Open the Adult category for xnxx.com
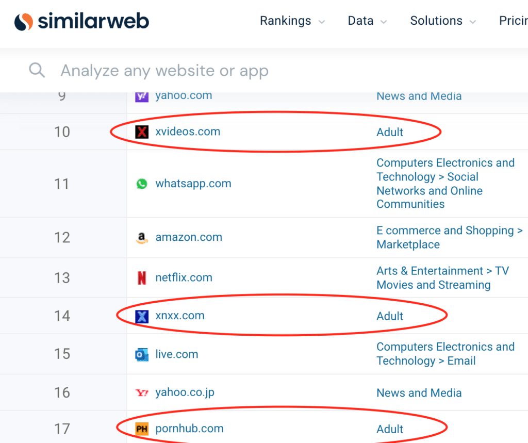 click(x=390, y=316)
